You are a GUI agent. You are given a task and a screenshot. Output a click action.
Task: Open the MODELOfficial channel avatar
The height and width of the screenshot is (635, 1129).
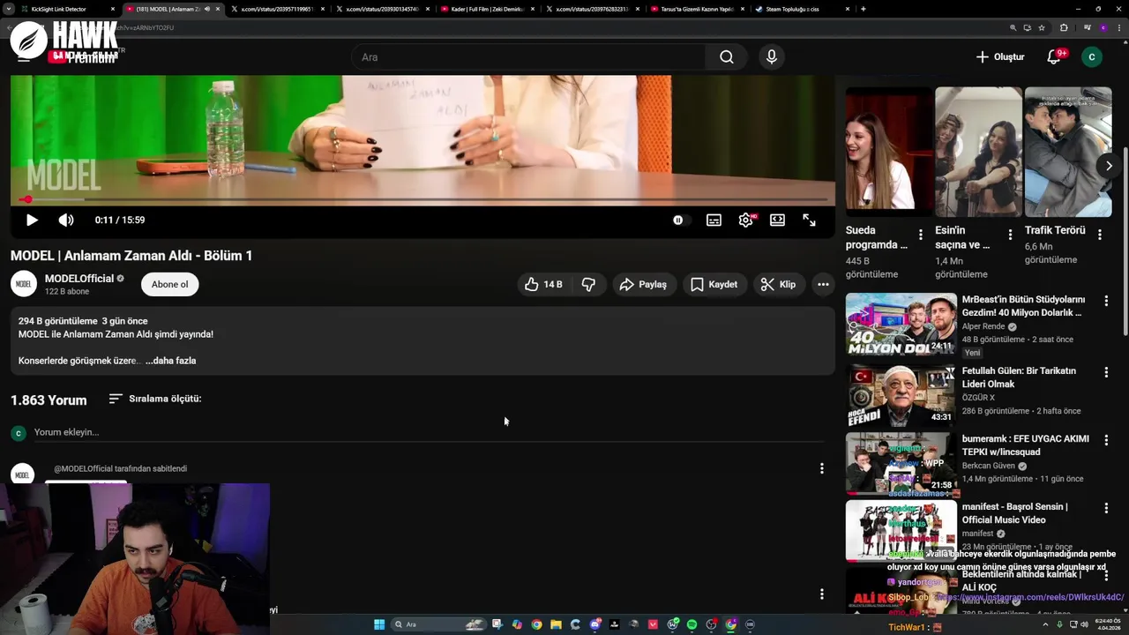pyautogui.click(x=24, y=284)
